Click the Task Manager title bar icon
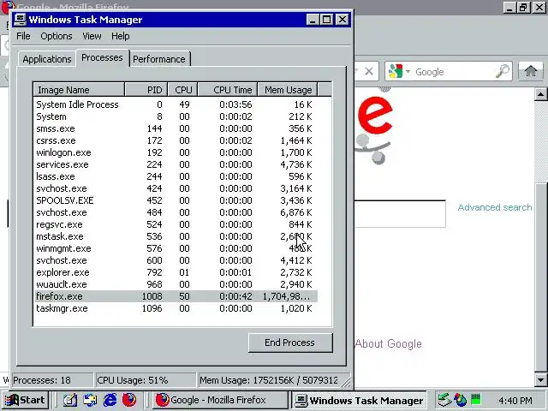The height and width of the screenshot is (411, 548). (x=20, y=19)
